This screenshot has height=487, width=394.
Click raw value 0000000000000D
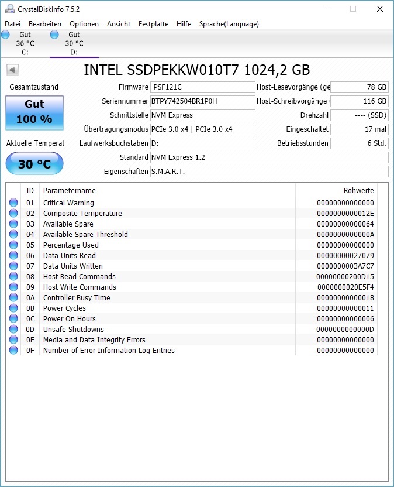pos(345,329)
